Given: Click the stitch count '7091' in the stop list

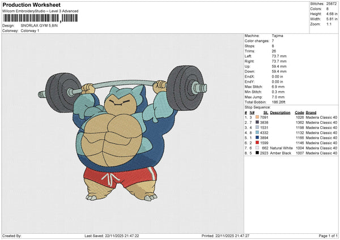Looking at the screenshot, I should [x=264, y=117].
